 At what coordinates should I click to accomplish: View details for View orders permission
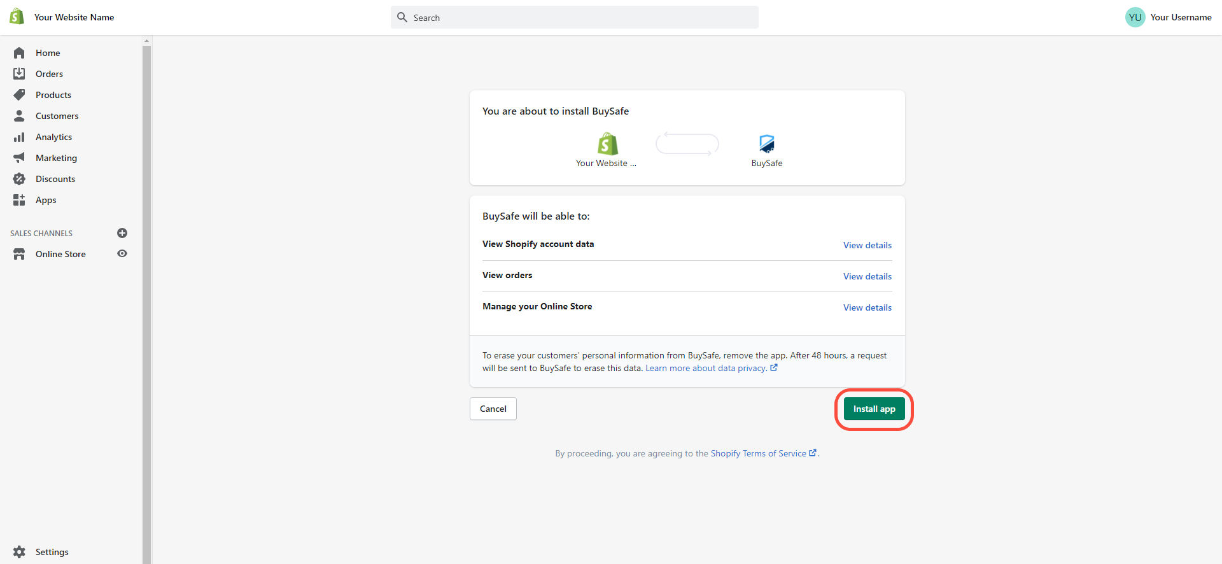point(867,276)
